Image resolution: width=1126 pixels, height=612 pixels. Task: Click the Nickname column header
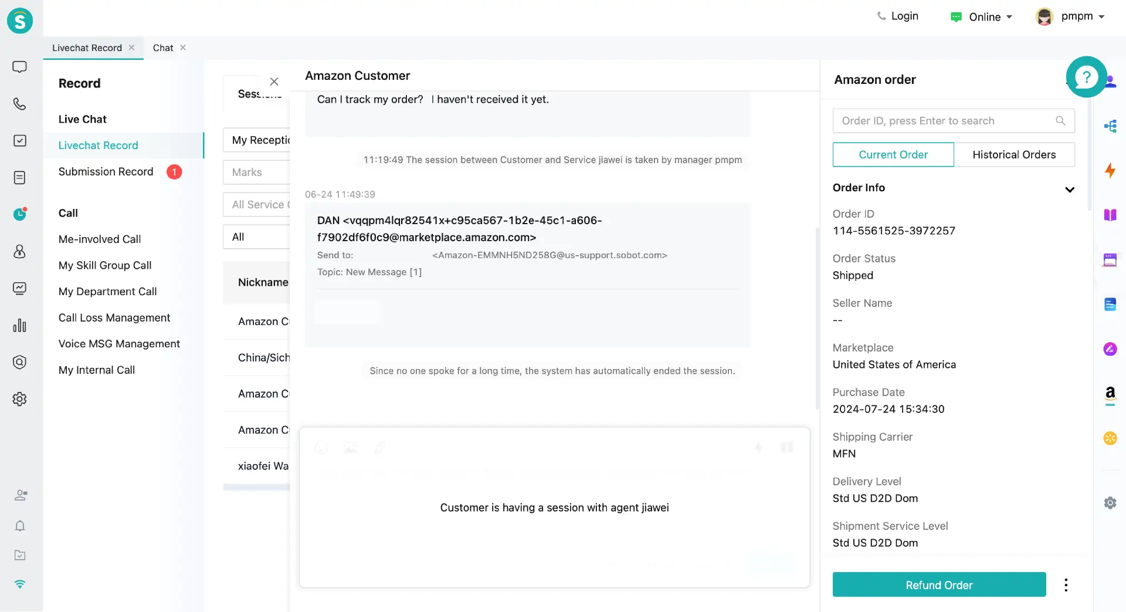pyautogui.click(x=263, y=283)
